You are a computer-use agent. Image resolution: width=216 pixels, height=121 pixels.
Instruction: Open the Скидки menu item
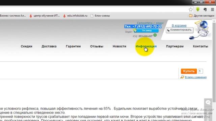[26, 46]
